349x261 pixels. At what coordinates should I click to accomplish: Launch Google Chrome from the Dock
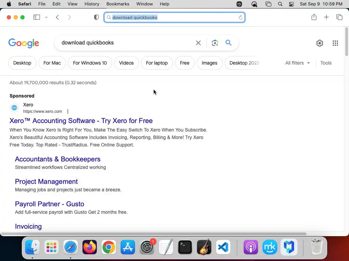[x=109, y=247]
